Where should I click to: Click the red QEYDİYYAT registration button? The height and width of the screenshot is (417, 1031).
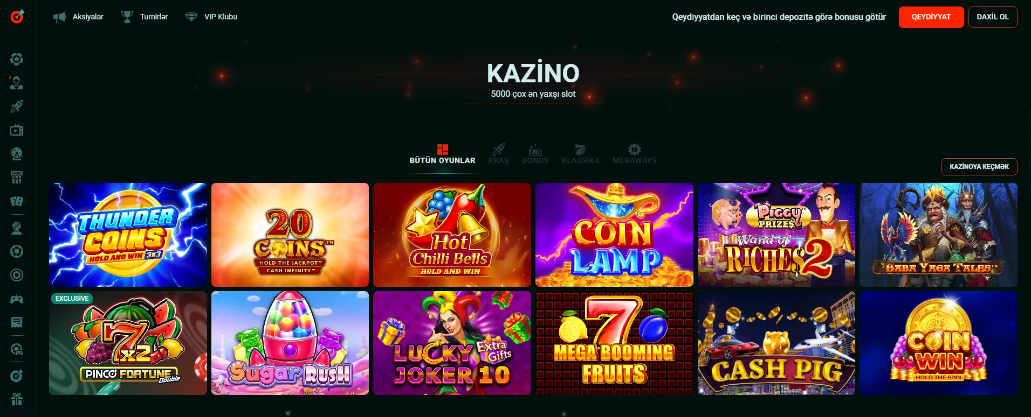point(931,17)
